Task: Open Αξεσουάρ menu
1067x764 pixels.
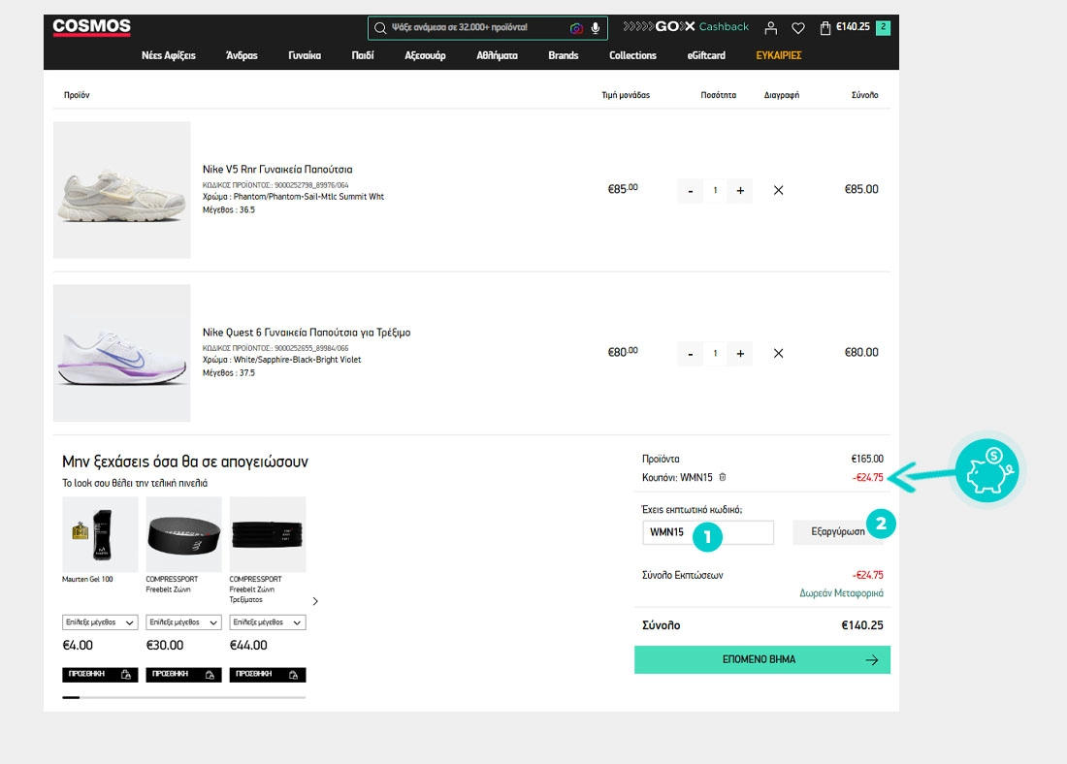Action: (x=425, y=56)
